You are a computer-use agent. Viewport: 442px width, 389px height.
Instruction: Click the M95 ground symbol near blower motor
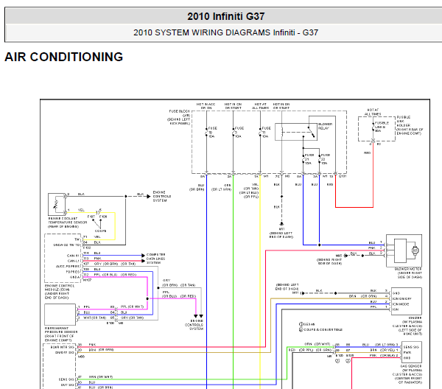click(345, 256)
